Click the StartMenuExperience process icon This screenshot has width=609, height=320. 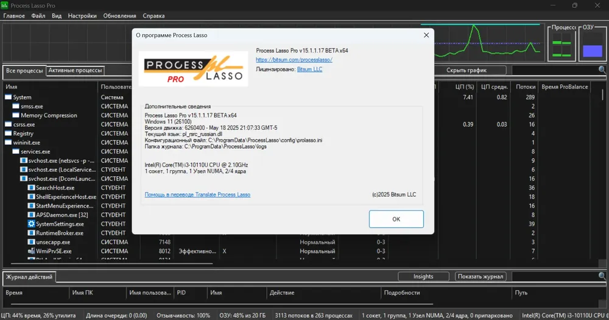[31, 205]
